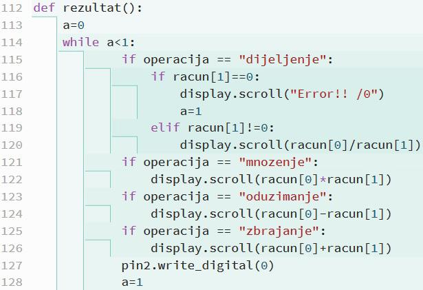This screenshot has width=423, height=290.
Task: Click line number 124 in gutter
Action: click(x=12, y=214)
